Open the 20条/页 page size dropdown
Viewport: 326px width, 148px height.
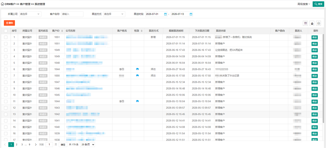(87, 145)
